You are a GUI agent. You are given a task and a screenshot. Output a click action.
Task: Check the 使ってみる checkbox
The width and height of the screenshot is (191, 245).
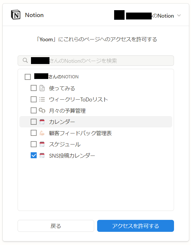click(34, 88)
